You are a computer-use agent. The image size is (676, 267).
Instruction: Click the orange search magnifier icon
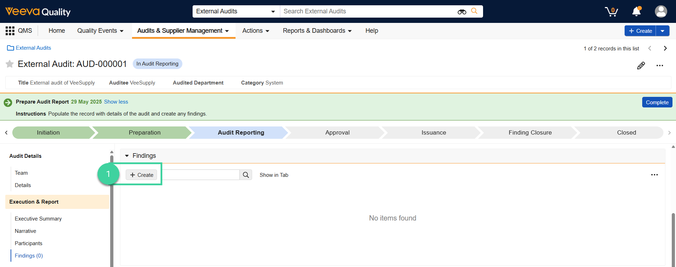coord(474,11)
